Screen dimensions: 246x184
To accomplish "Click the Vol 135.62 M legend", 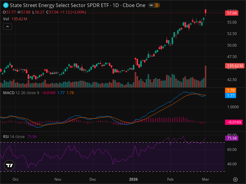I will (15, 19).
